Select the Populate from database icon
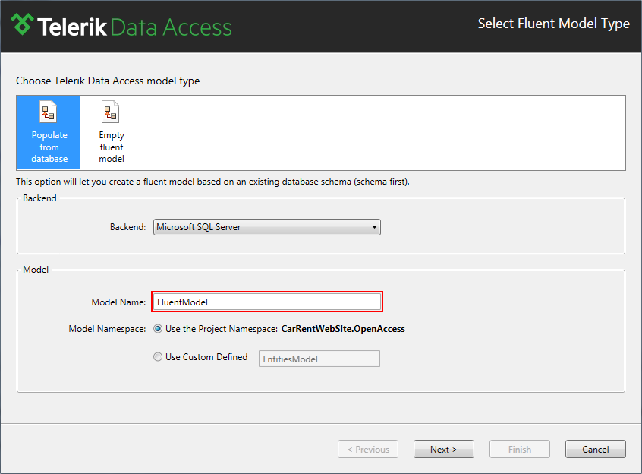This screenshot has width=642, height=474. tap(48, 112)
